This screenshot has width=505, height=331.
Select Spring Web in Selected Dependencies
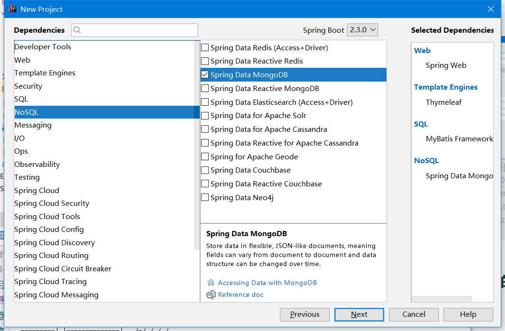tap(446, 65)
